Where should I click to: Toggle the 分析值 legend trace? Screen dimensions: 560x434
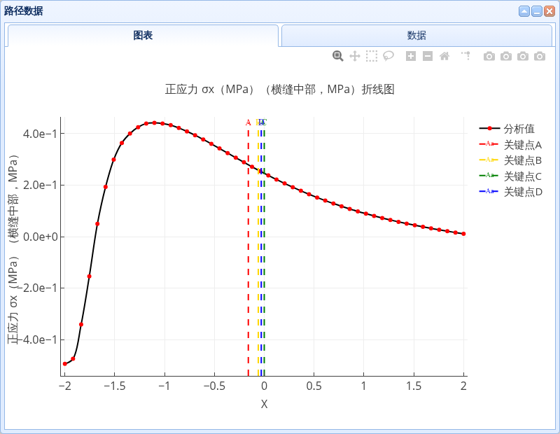tap(507, 129)
